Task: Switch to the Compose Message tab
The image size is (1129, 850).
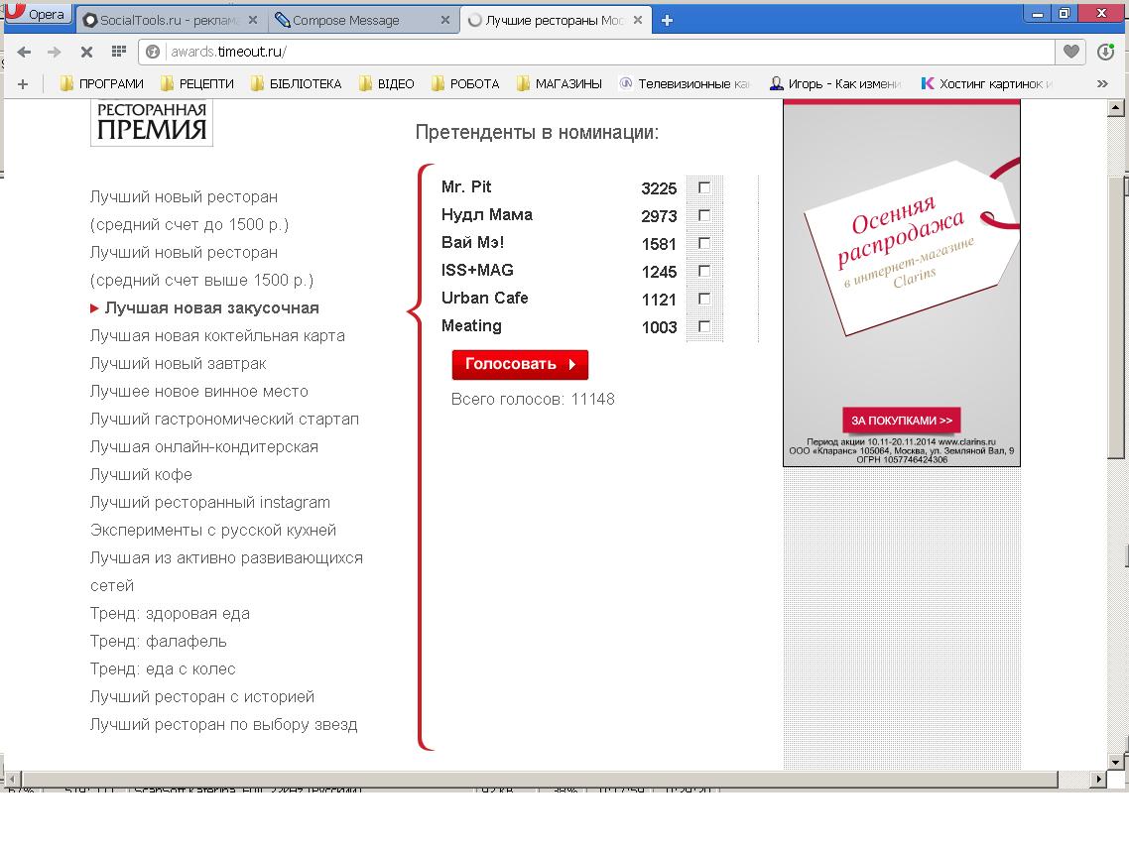Action: (x=357, y=20)
